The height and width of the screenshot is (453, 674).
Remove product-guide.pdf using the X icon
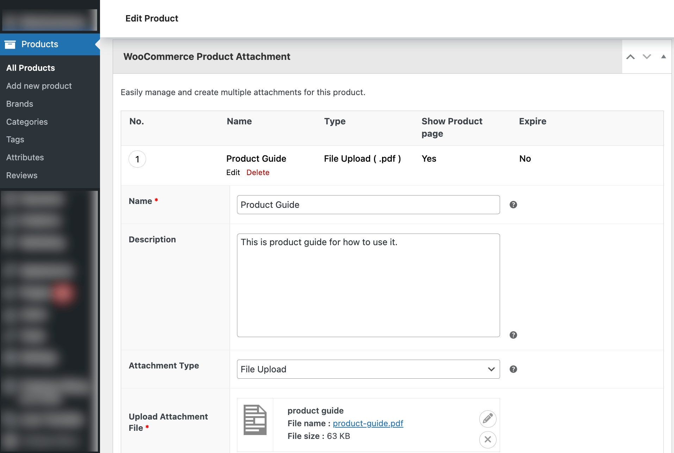(487, 440)
